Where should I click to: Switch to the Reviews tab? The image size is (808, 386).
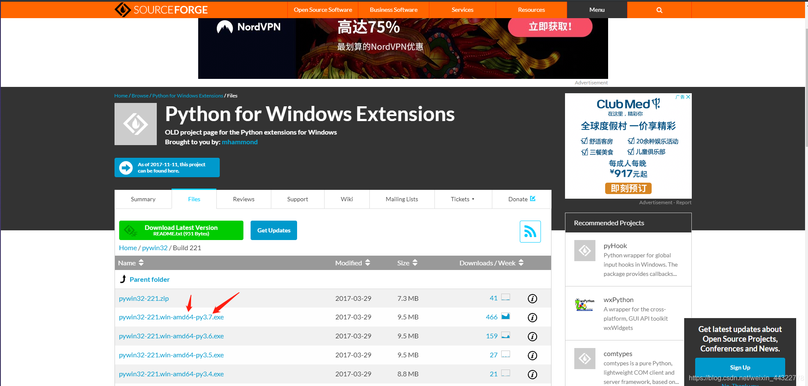pyautogui.click(x=243, y=199)
